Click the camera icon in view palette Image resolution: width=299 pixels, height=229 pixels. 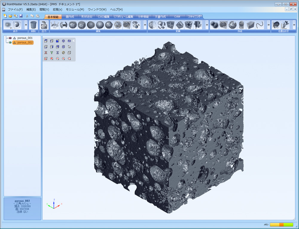coord(69,41)
